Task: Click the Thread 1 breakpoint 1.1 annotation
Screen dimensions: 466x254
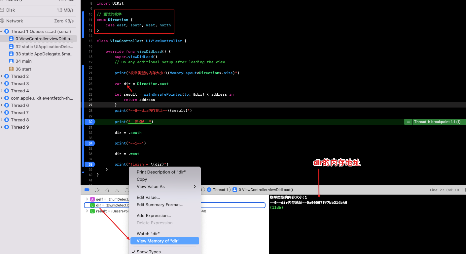Action: [x=437, y=122]
